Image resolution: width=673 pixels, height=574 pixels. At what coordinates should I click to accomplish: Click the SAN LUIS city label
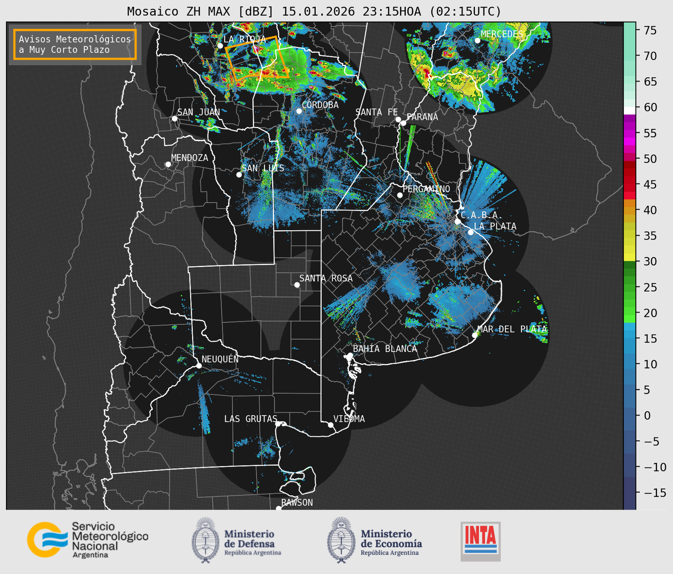pos(263,168)
